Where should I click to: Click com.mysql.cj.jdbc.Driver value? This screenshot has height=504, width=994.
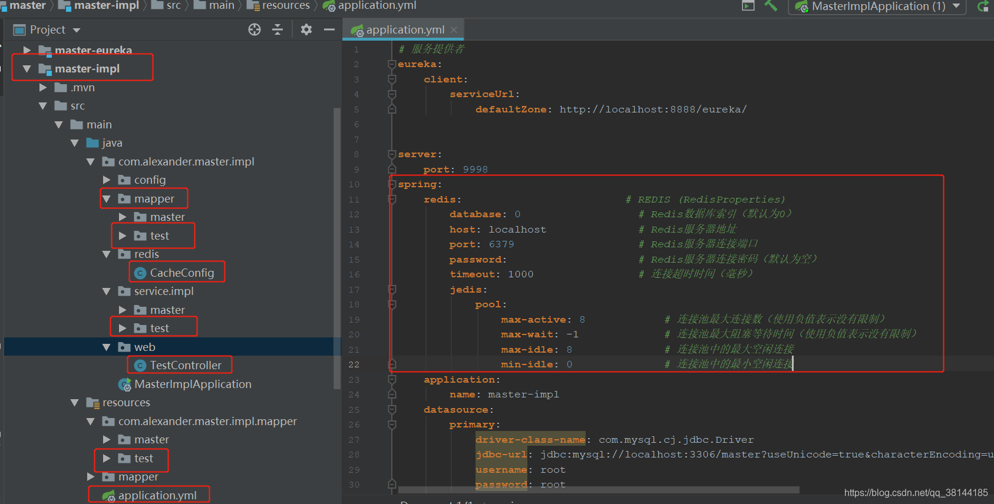[x=676, y=440]
